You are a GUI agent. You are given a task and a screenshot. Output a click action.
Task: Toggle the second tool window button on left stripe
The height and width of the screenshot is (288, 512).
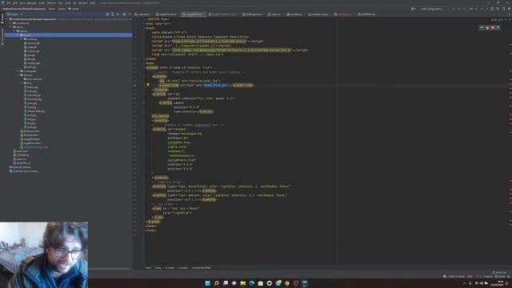point(2,36)
